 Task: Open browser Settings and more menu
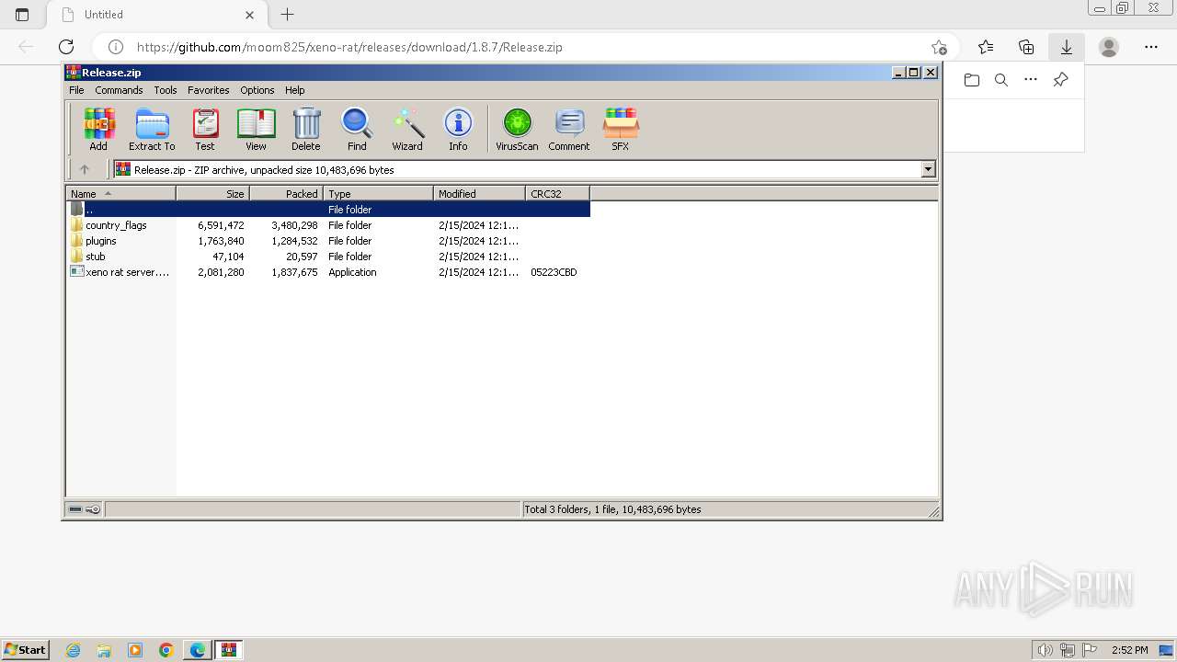coord(1151,47)
